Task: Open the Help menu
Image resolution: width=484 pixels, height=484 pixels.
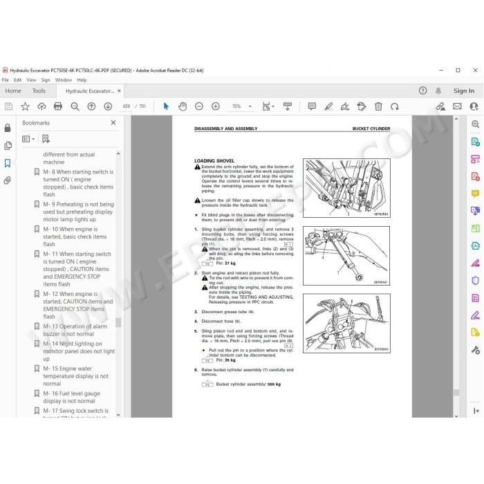Action: point(82,80)
